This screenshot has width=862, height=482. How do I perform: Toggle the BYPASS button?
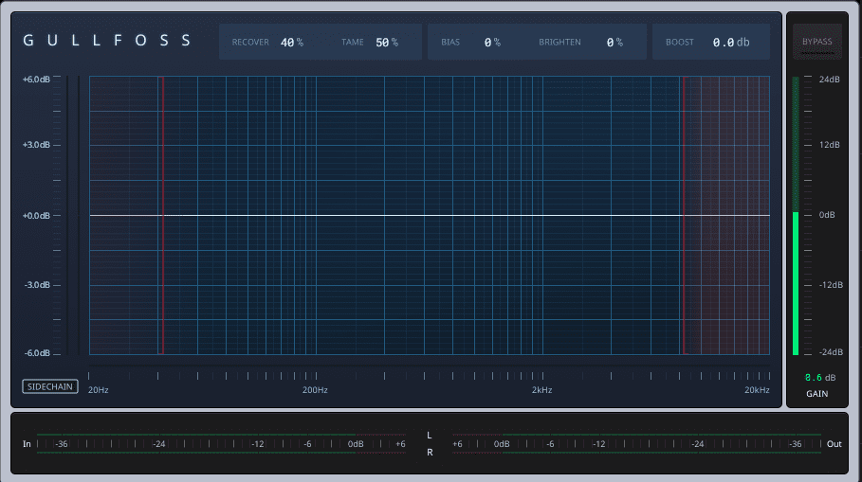click(x=816, y=42)
